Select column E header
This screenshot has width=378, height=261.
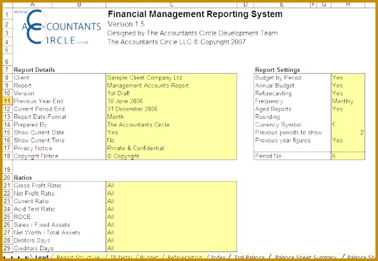coord(282,5)
